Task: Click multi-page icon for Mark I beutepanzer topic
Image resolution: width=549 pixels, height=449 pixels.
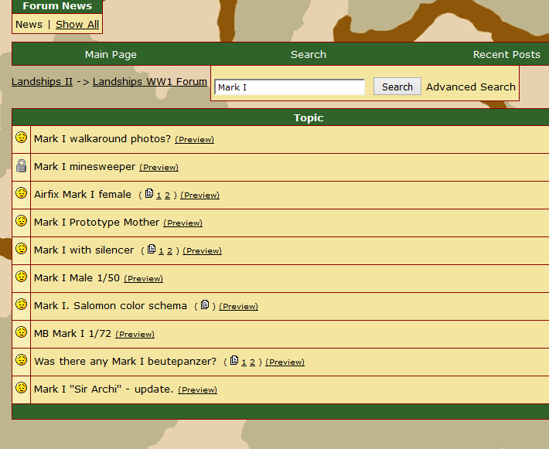Action: coord(234,361)
